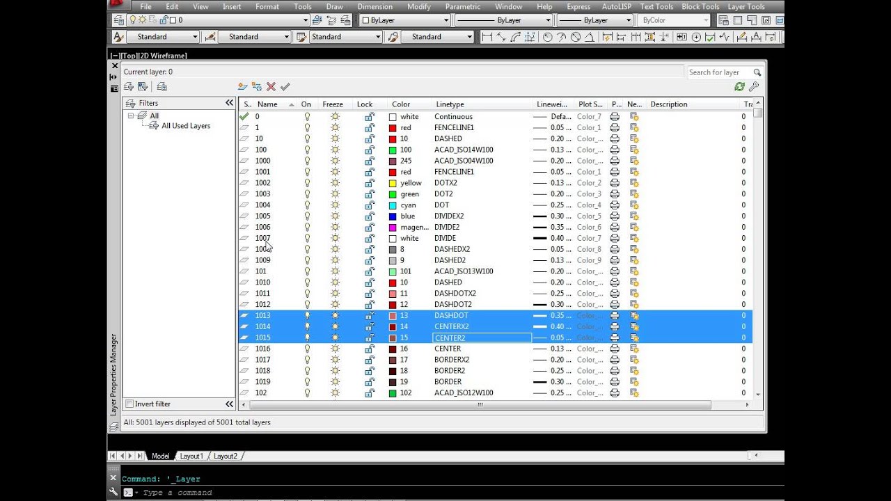Turn off layer 1001 light bulb
Image resolution: width=891 pixels, height=501 pixels.
point(307,172)
